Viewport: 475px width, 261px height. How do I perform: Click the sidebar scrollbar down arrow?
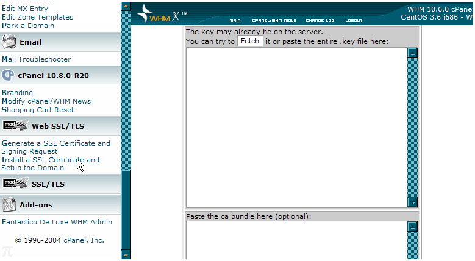click(126, 255)
